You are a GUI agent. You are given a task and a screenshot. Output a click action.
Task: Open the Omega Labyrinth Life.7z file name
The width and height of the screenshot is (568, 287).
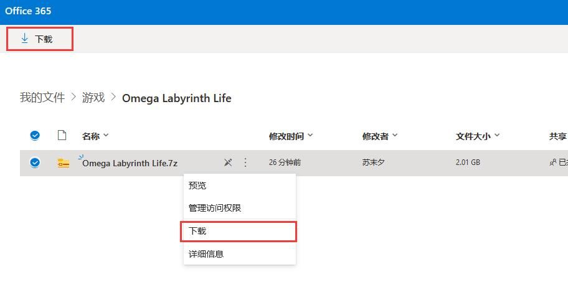point(130,163)
